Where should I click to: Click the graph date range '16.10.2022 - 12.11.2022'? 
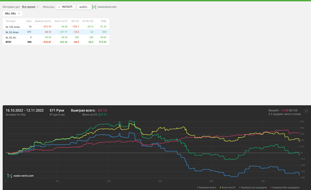pos(24,111)
